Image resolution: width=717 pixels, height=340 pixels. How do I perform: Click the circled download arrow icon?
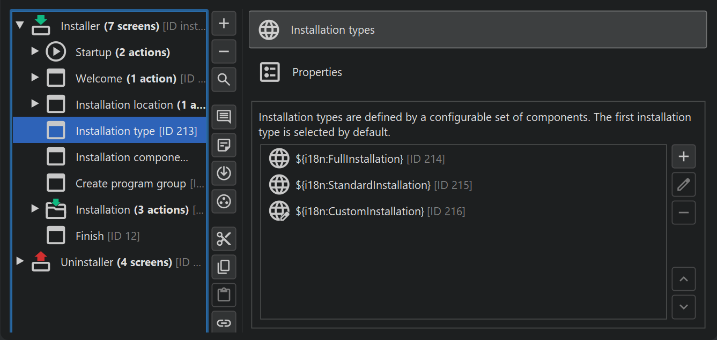click(x=224, y=173)
